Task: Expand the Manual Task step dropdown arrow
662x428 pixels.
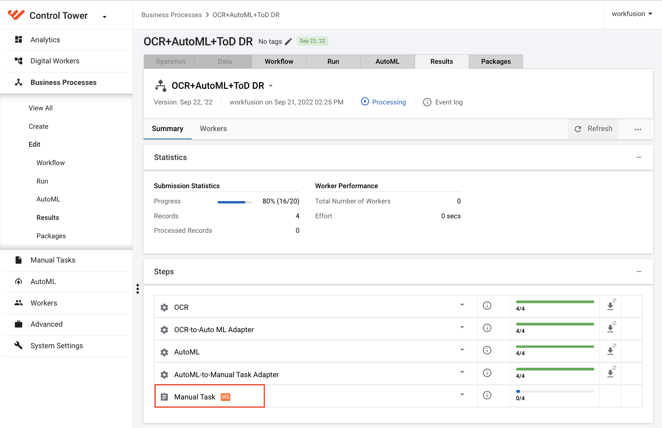Action: (462, 394)
